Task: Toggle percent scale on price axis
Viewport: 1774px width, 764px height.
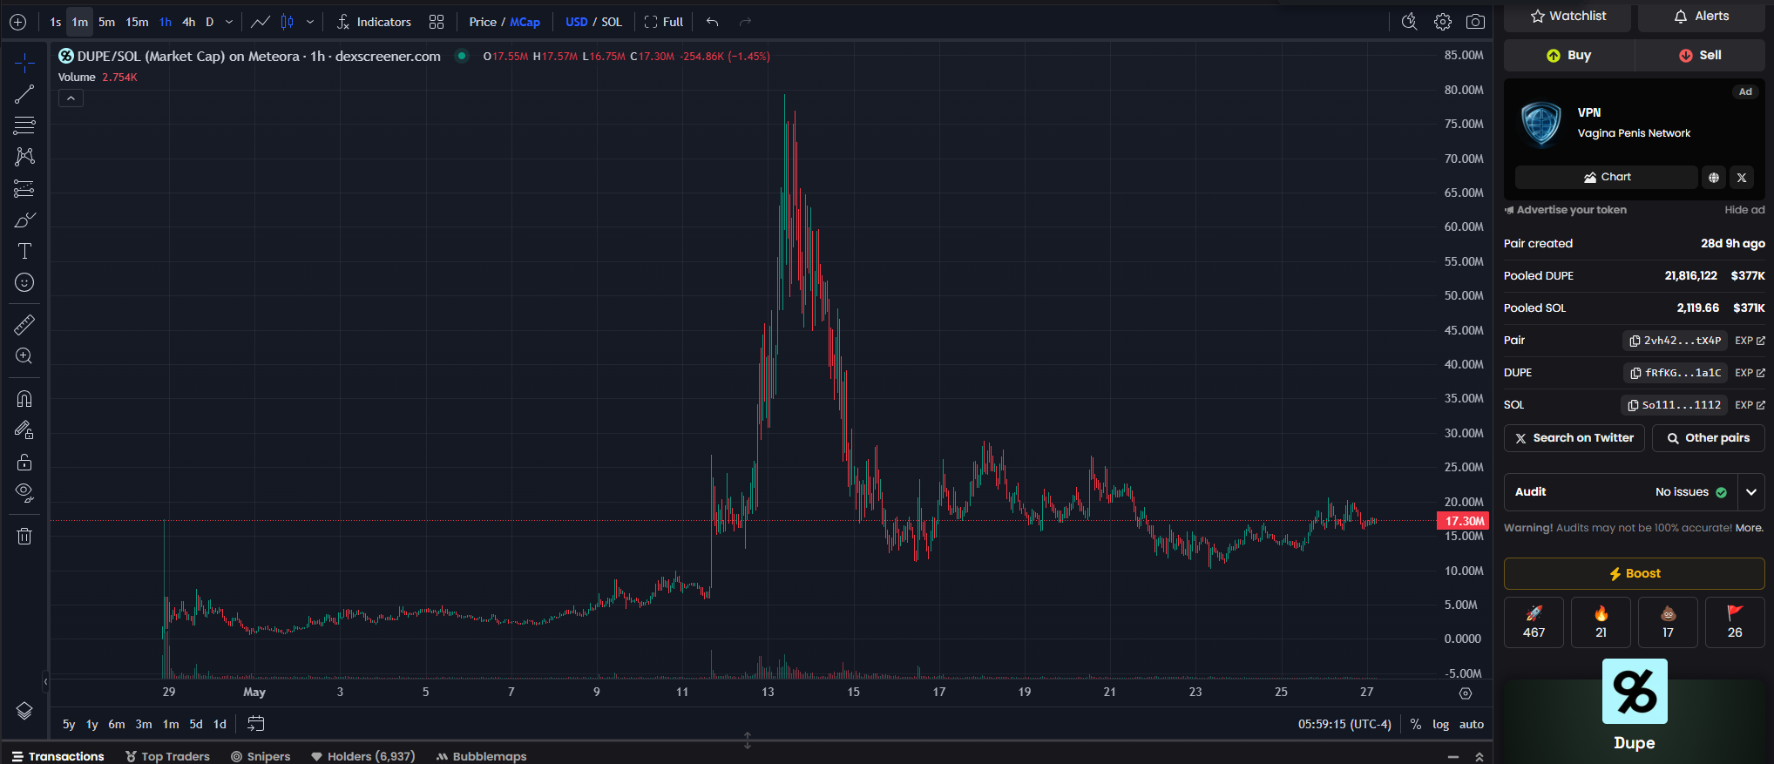Action: pos(1416,724)
